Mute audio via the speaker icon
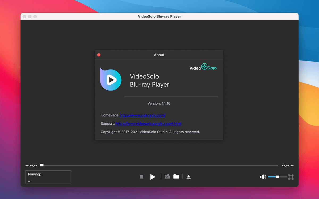Screen dimensions: 319x199 [263, 177]
